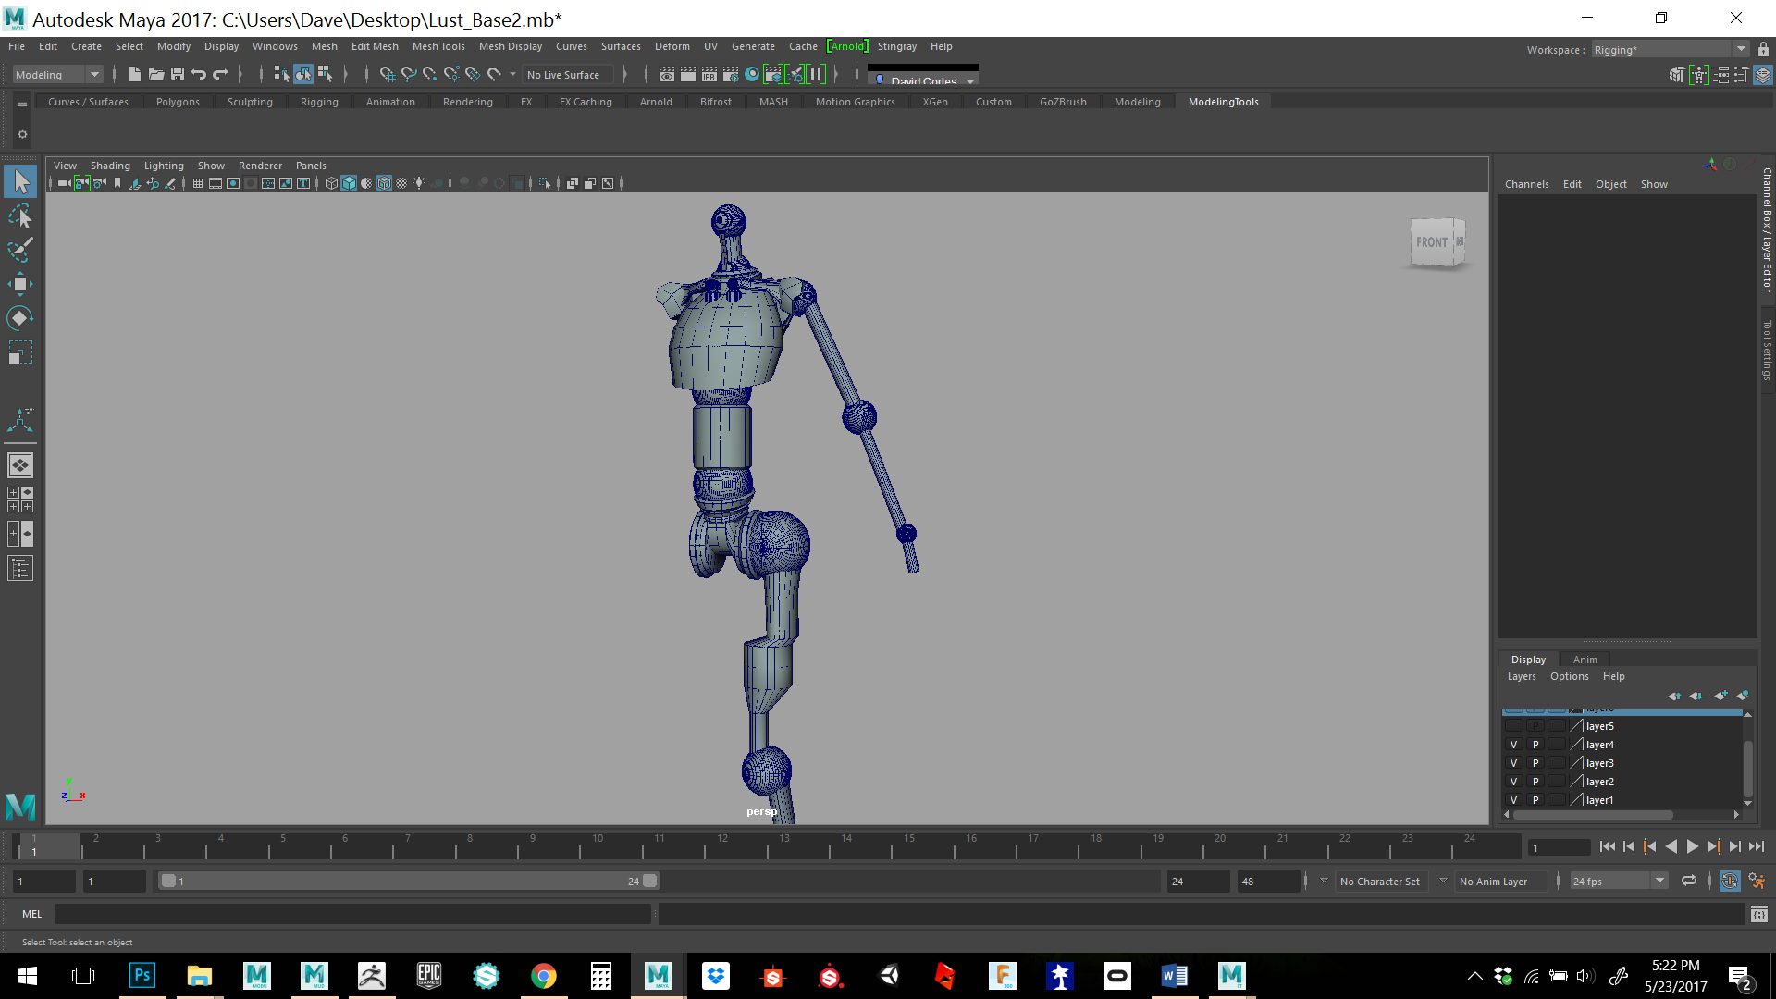Open the viewport Shading menu
The image size is (1776, 999).
(110, 166)
